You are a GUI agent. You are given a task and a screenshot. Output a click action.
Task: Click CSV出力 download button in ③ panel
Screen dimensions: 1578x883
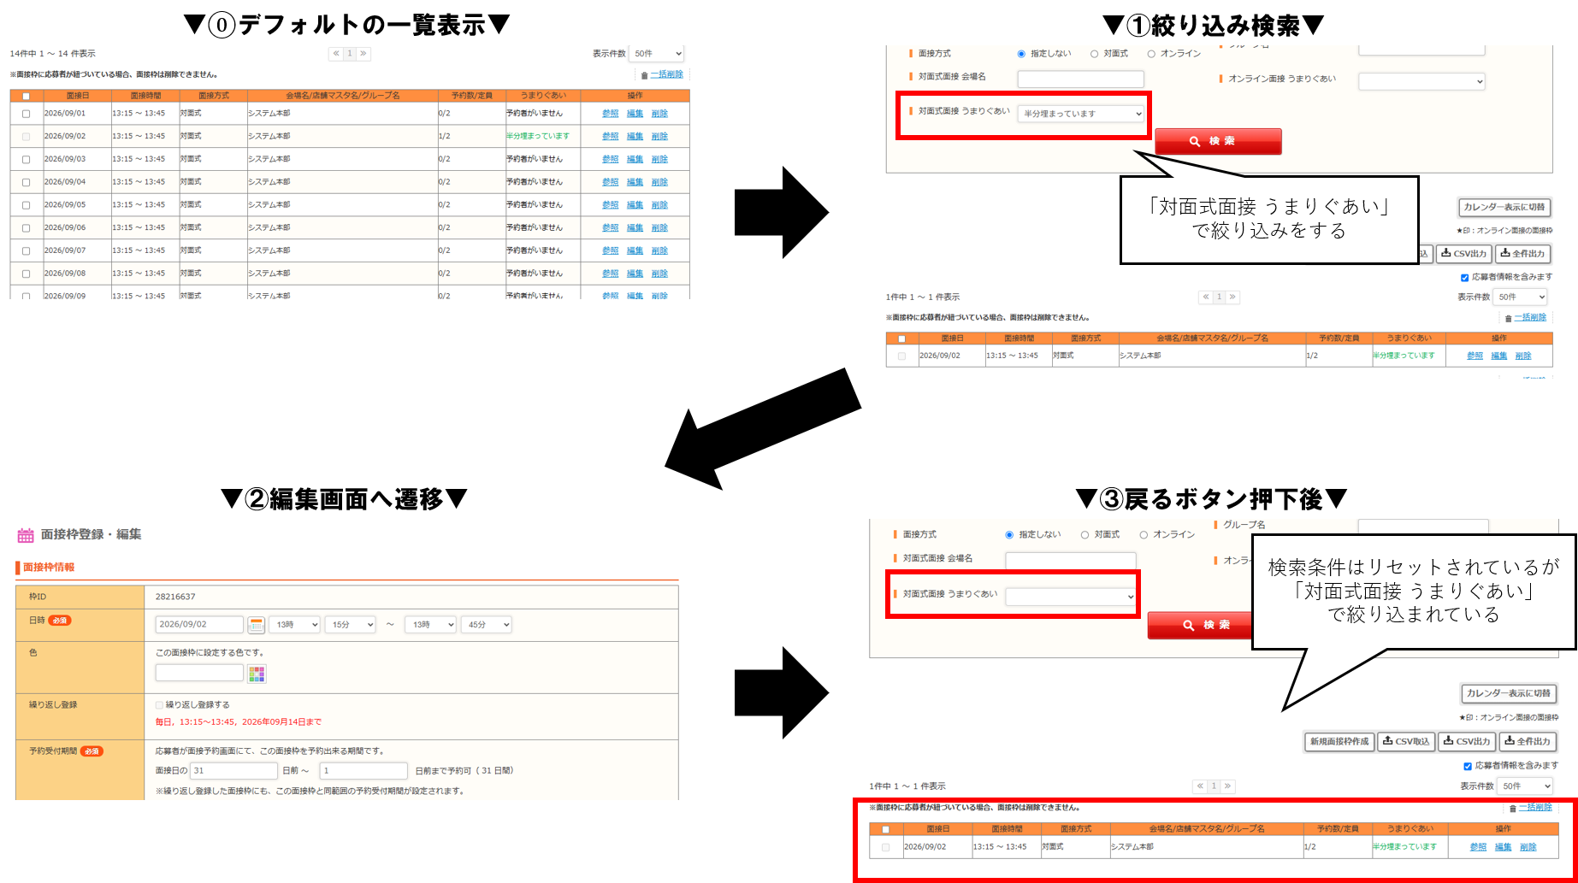(1467, 742)
